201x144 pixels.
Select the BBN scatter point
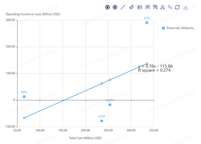24,97
